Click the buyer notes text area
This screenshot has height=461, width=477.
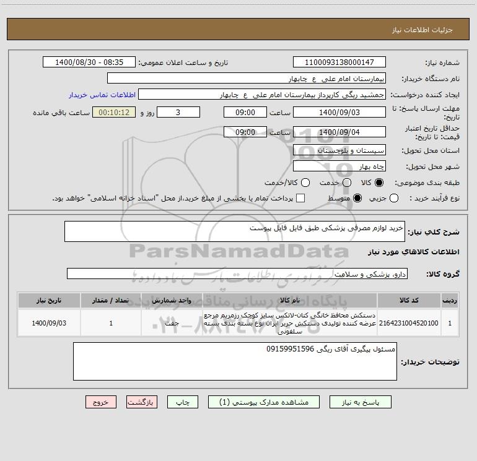pyautogui.click(x=235, y=361)
